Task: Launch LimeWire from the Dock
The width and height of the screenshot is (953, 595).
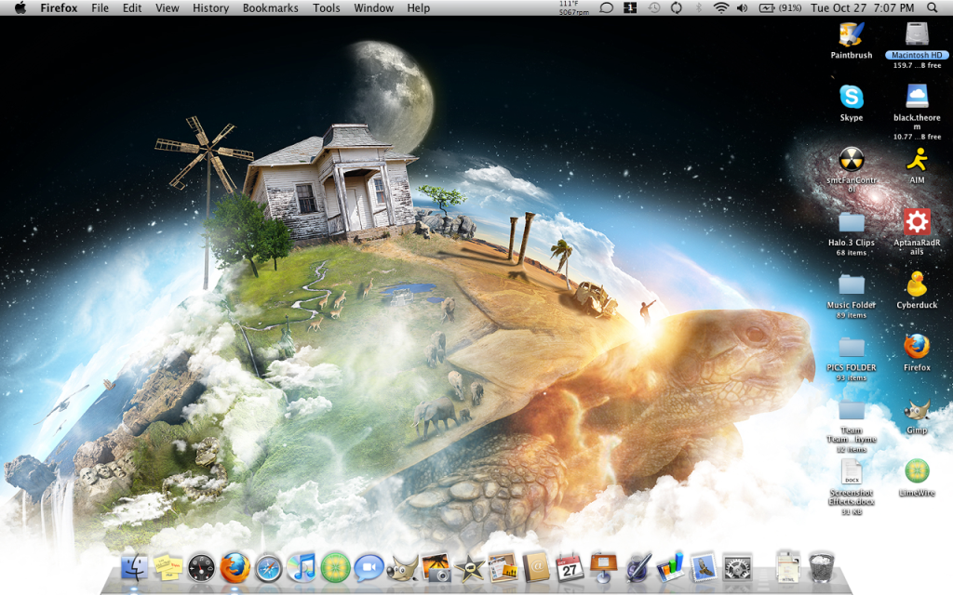Action: tap(335, 568)
